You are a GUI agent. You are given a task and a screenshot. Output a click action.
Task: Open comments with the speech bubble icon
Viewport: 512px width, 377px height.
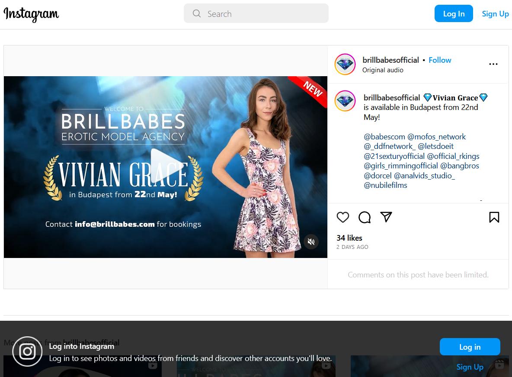(365, 217)
